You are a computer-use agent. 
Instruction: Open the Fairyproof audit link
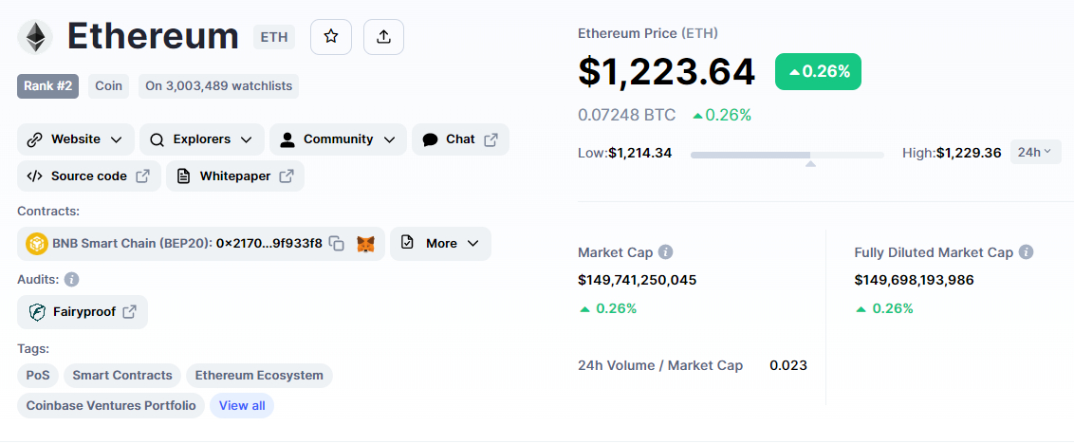pos(83,312)
